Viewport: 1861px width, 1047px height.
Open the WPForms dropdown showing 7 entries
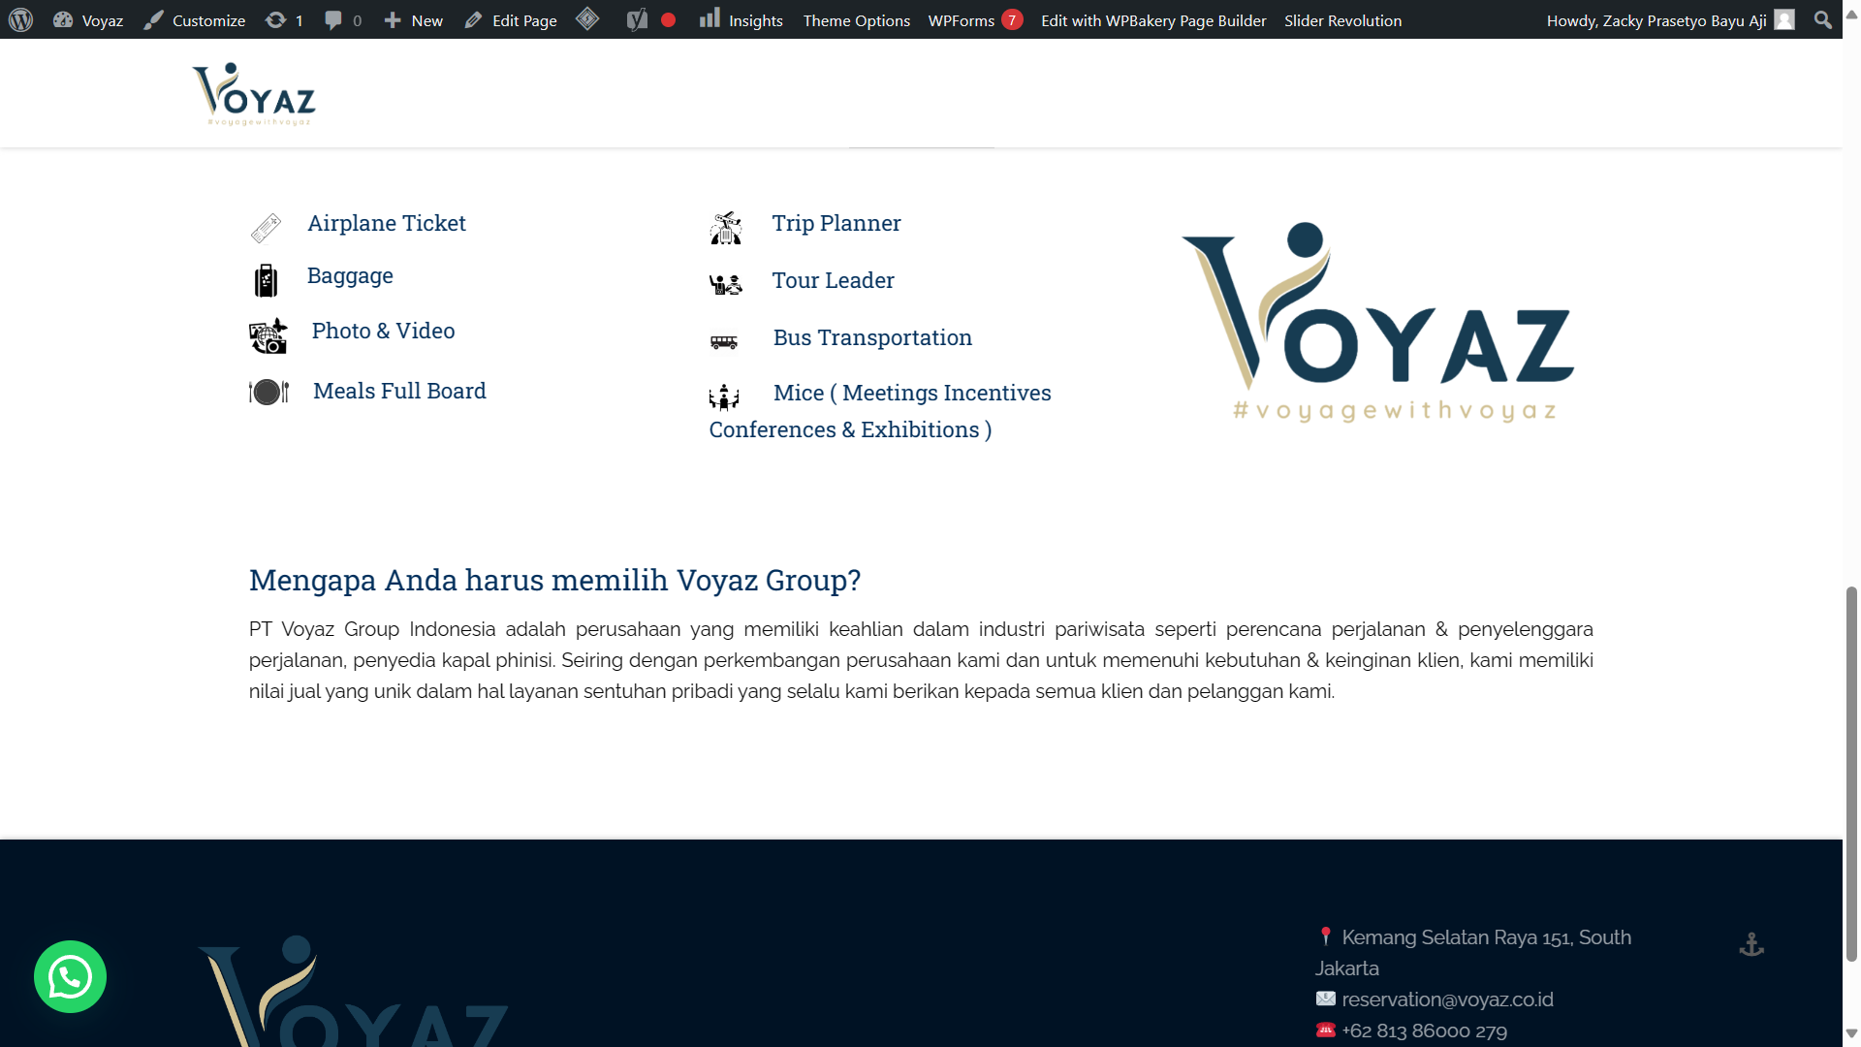(974, 19)
